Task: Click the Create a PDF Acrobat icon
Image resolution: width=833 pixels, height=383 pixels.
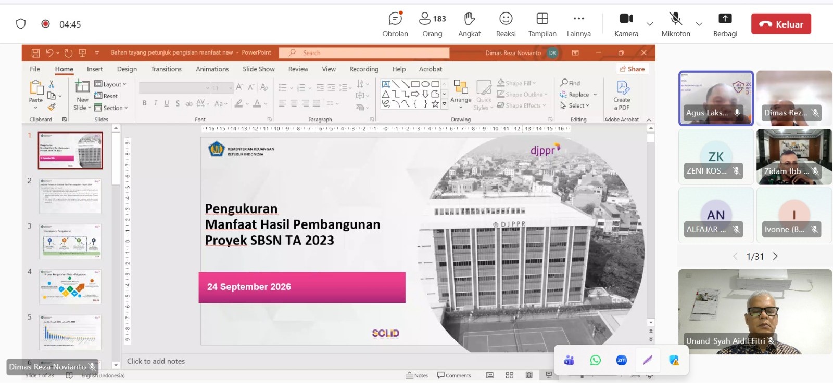Action: (x=622, y=95)
